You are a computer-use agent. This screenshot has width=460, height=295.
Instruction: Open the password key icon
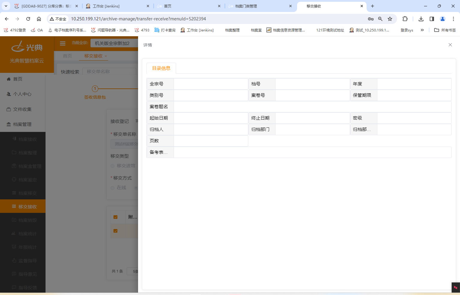pos(371,19)
